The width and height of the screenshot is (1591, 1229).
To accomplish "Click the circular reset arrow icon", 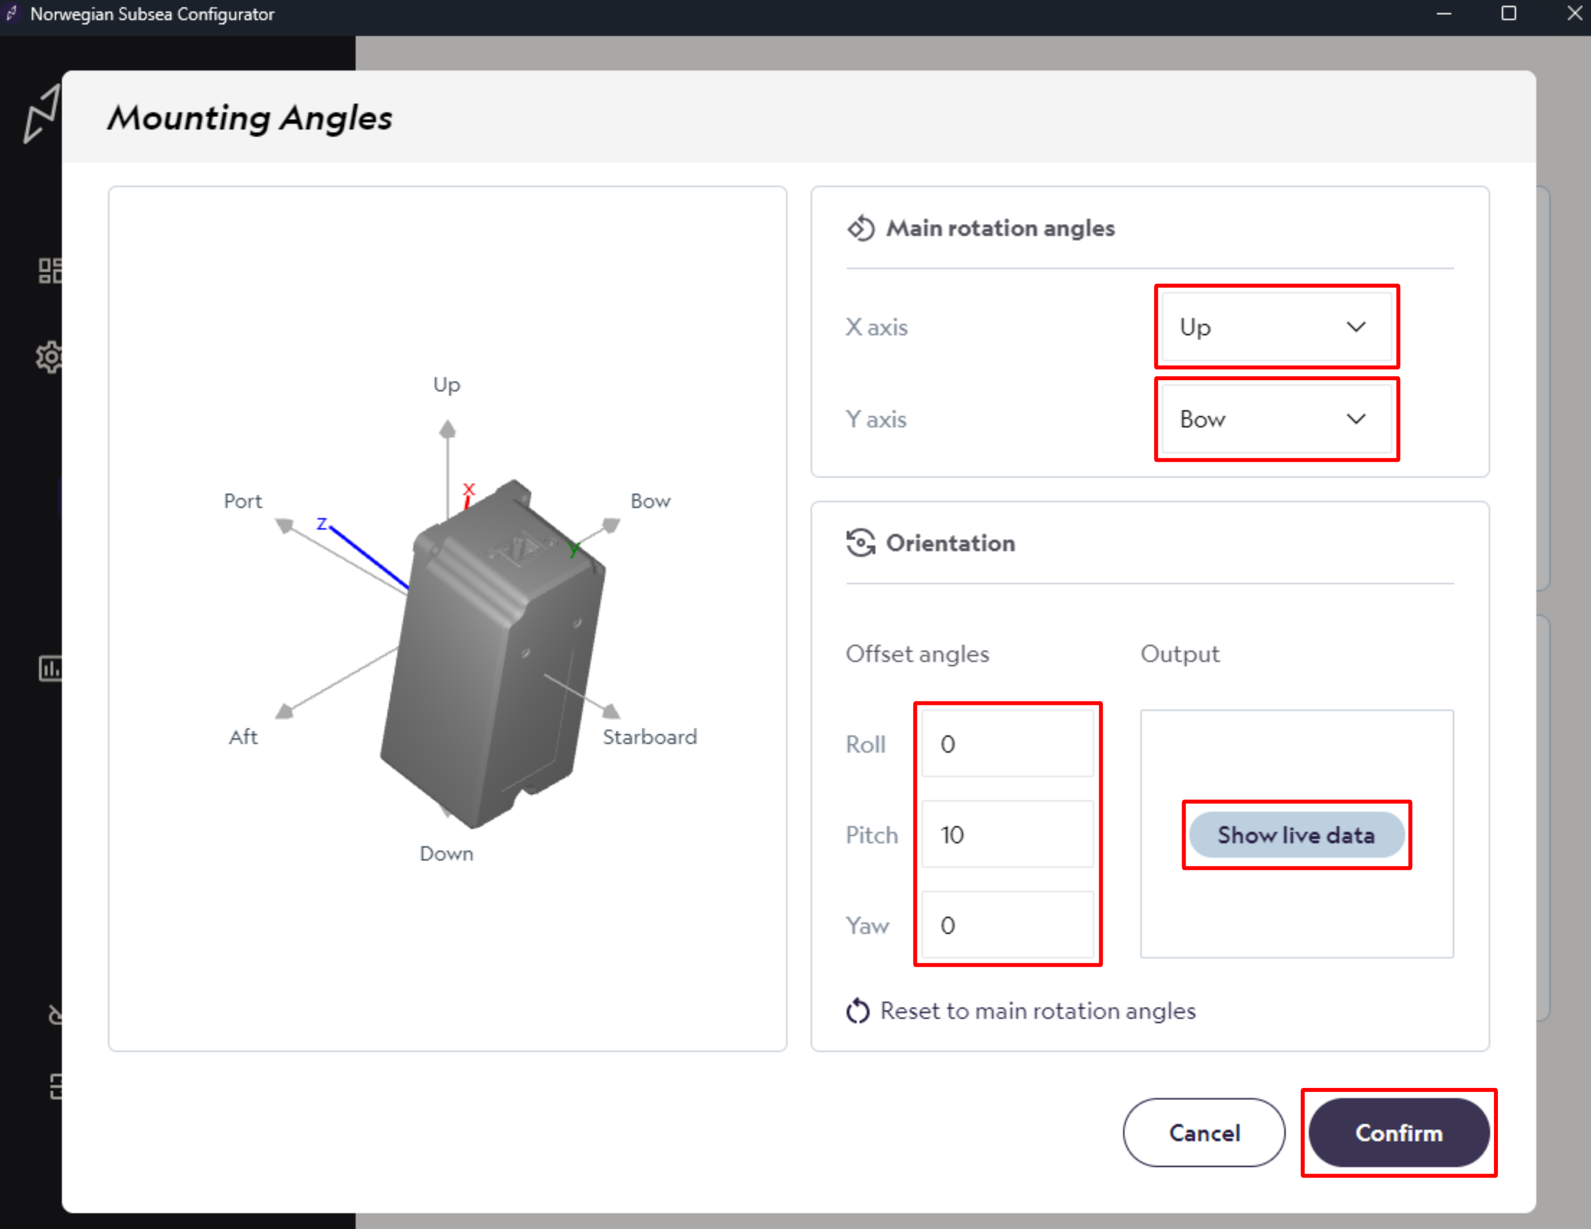I will (x=858, y=1011).
